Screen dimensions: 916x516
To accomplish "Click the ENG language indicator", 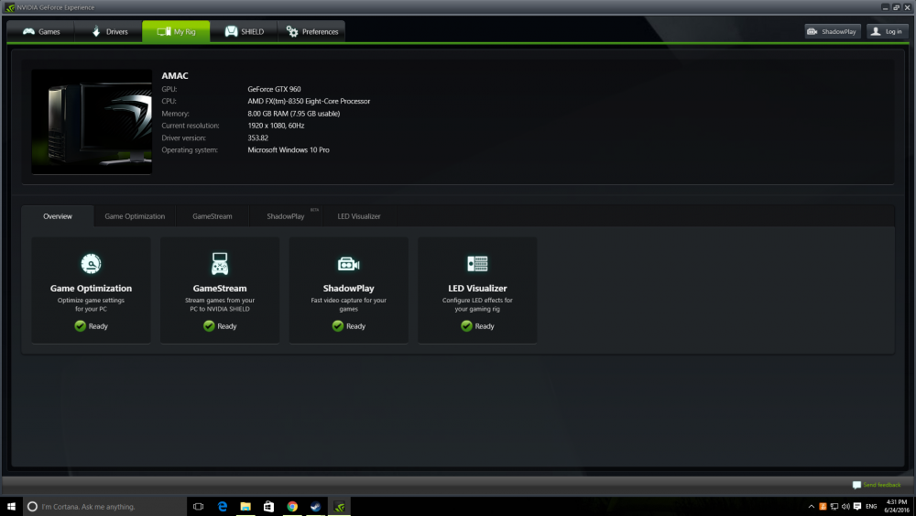I will point(871,507).
